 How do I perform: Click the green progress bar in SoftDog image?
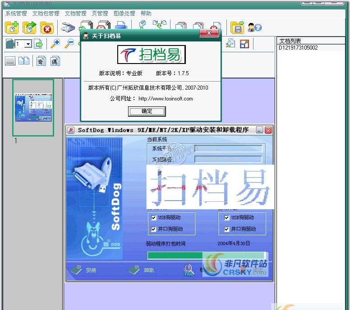coord(207,255)
